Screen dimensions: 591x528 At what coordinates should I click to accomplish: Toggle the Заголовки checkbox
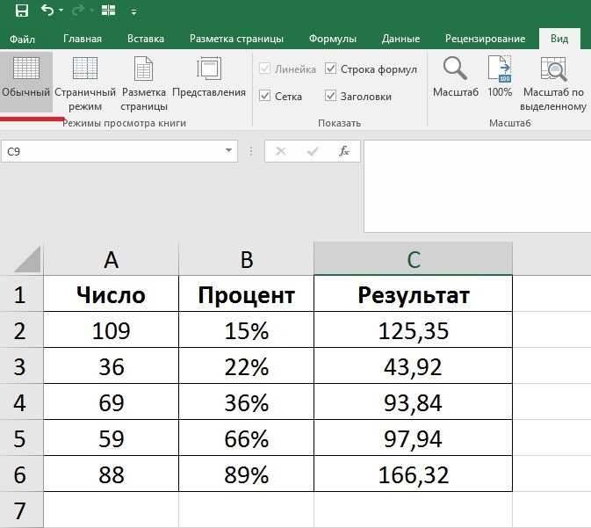[x=330, y=96]
